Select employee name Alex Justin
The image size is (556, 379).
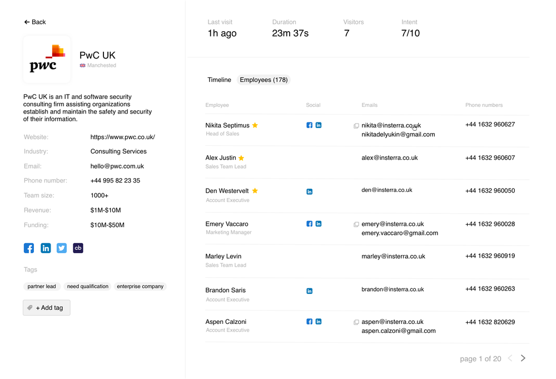click(221, 157)
